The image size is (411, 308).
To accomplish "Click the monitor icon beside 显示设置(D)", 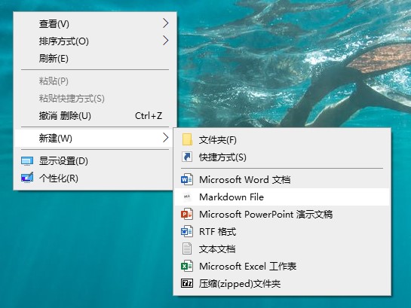I will tap(27, 161).
